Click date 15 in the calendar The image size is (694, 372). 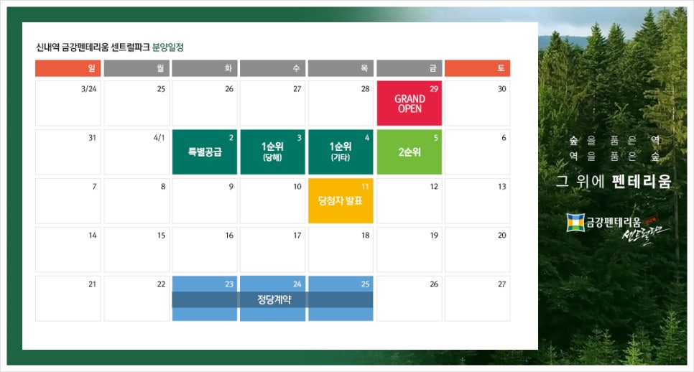tap(137, 249)
